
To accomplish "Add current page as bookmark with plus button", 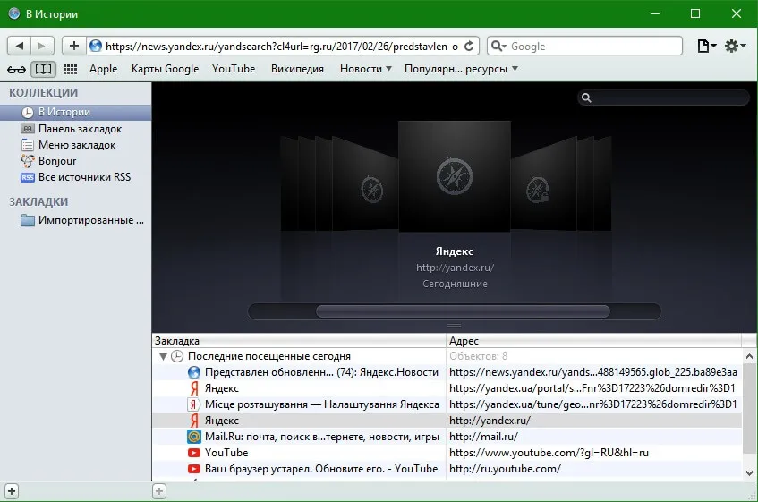I will tap(74, 46).
